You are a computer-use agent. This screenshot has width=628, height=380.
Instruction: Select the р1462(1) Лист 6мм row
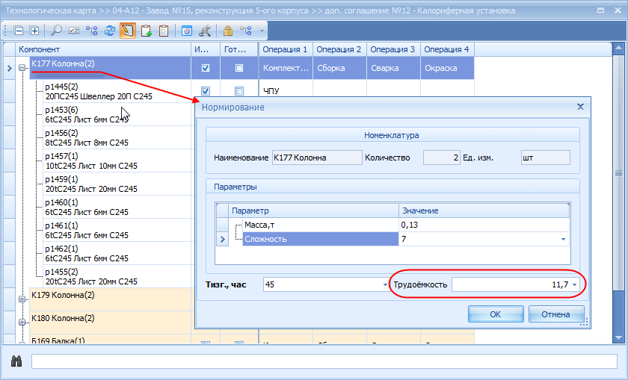[x=117, y=254]
